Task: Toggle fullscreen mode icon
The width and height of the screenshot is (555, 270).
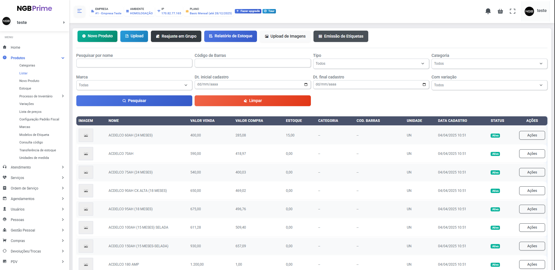Action: click(x=512, y=11)
